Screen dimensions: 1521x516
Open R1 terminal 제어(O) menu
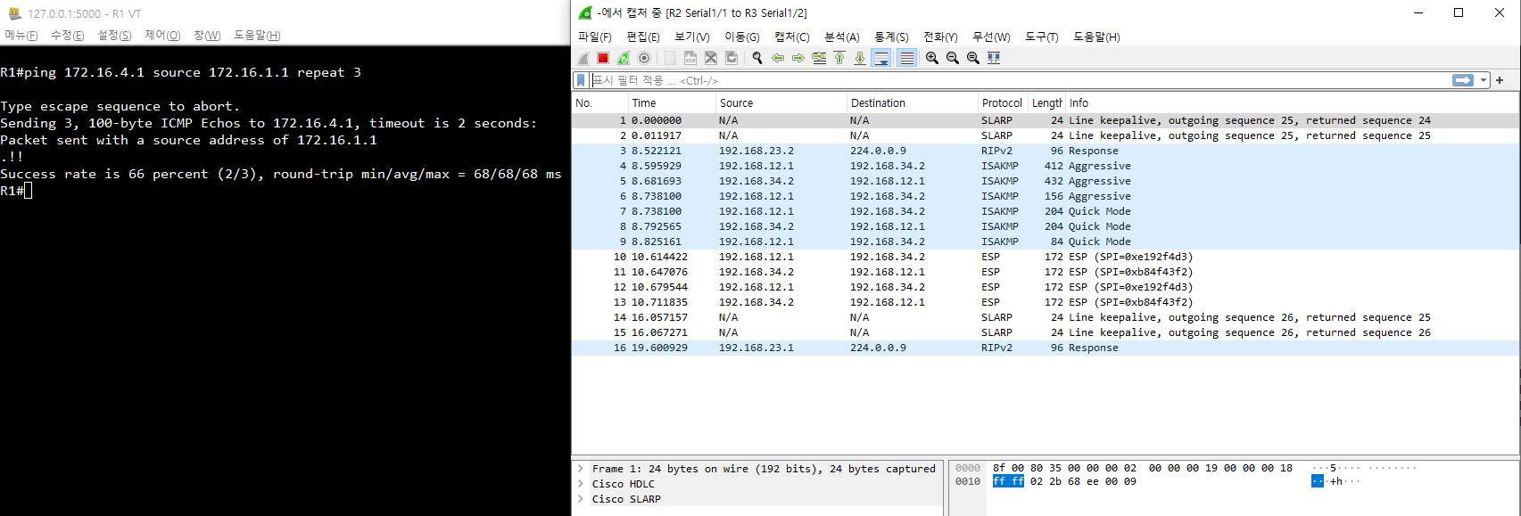pyautogui.click(x=162, y=36)
